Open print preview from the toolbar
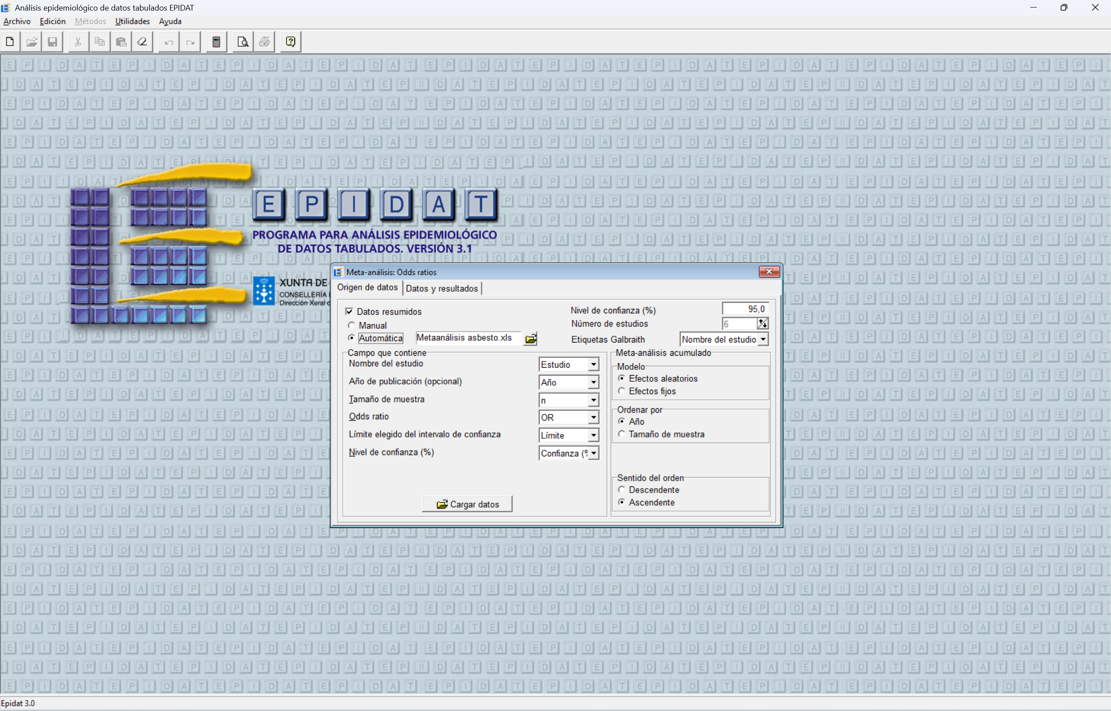 (243, 42)
